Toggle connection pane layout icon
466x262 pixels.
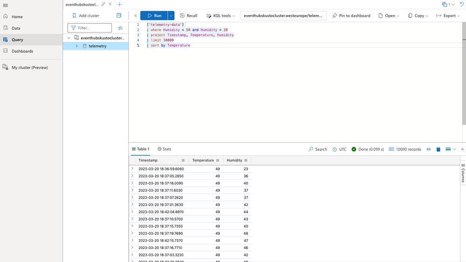point(118,15)
